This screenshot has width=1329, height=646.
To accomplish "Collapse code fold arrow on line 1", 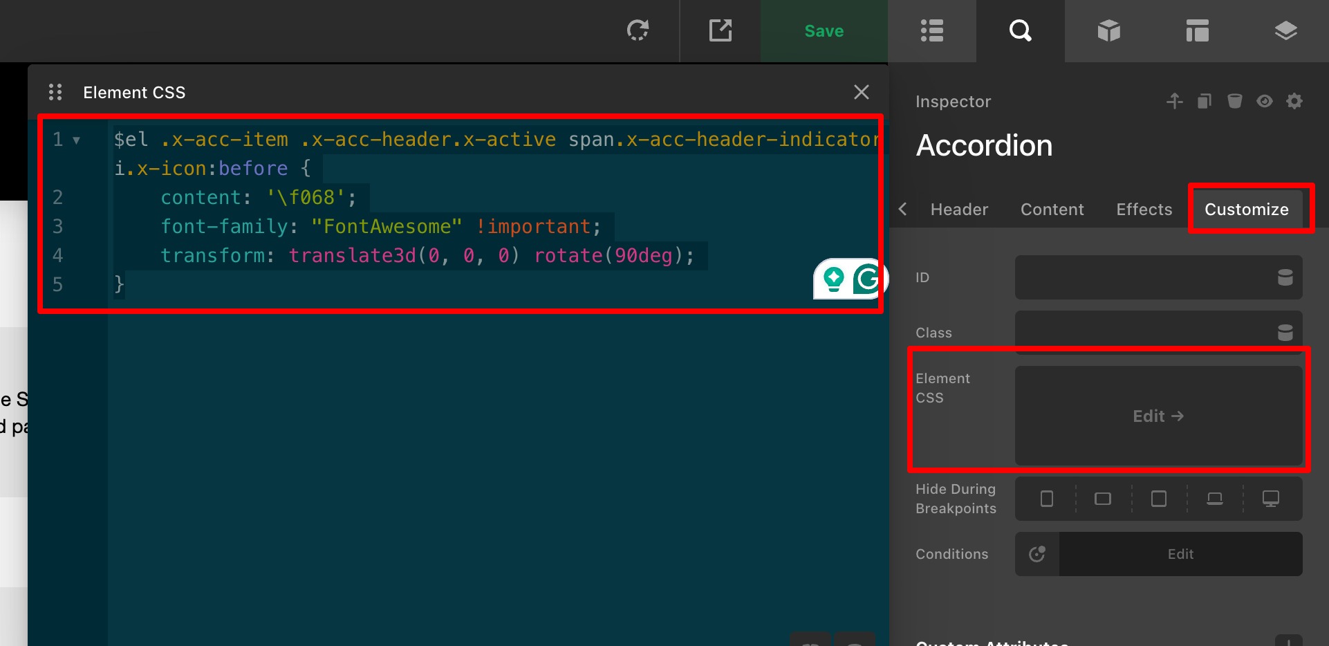I will point(77,140).
